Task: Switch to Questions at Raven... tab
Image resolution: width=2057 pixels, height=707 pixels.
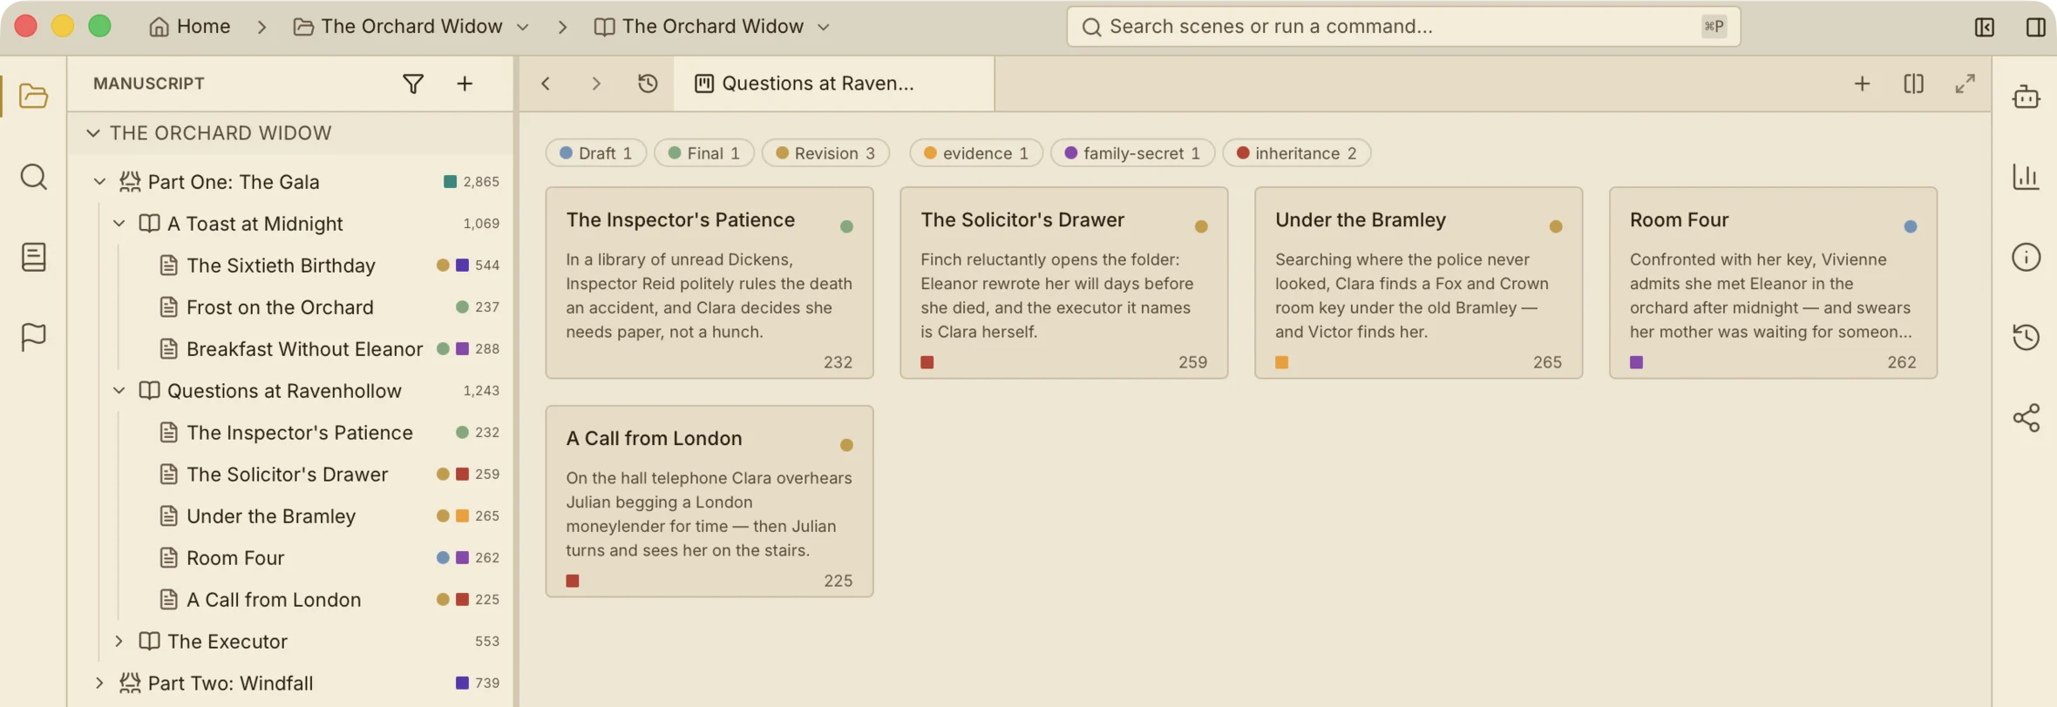Action: tap(833, 84)
